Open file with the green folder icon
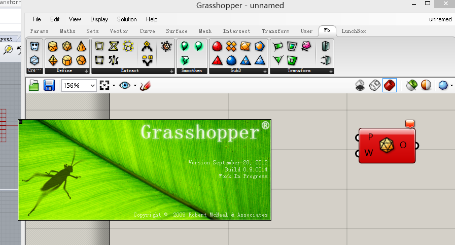 pos(34,85)
